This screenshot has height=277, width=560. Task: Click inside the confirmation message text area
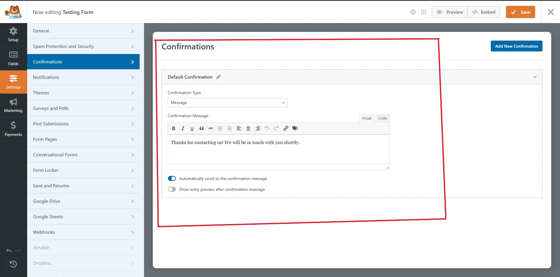point(279,149)
